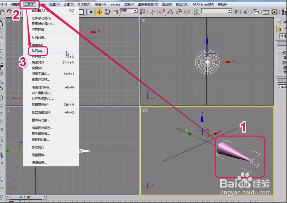Choose 通道信息... menu item
The height and width of the screenshot is (203, 287).
coord(51,163)
